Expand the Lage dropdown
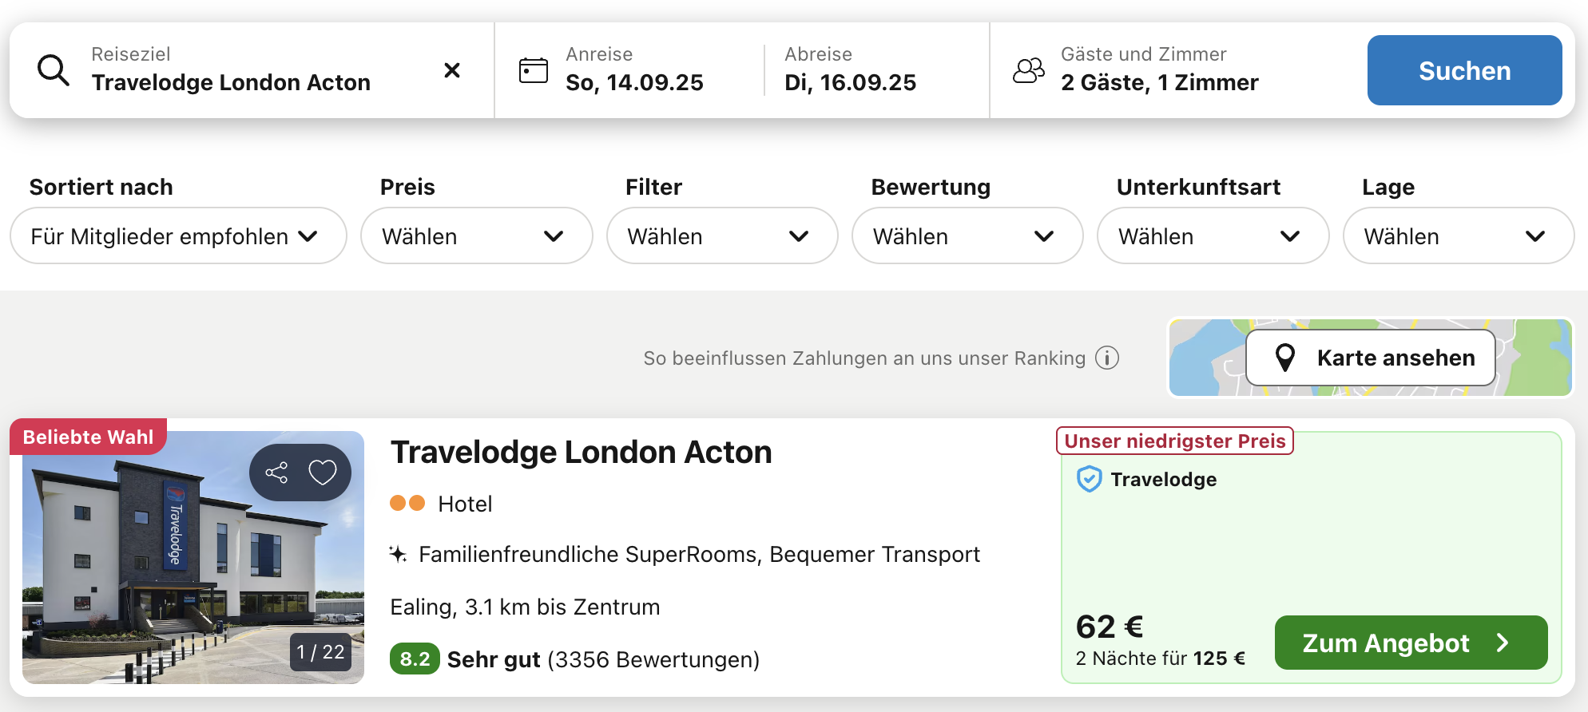1588x712 pixels. (x=1459, y=235)
